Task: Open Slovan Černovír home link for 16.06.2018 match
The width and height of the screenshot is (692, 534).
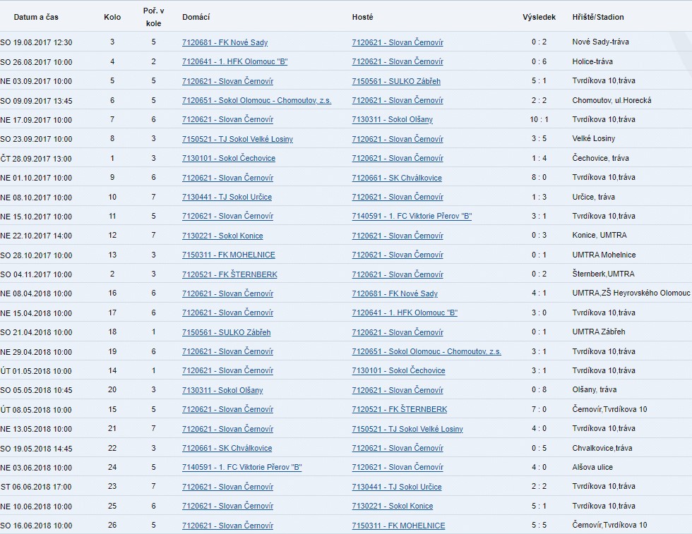Action: (227, 526)
